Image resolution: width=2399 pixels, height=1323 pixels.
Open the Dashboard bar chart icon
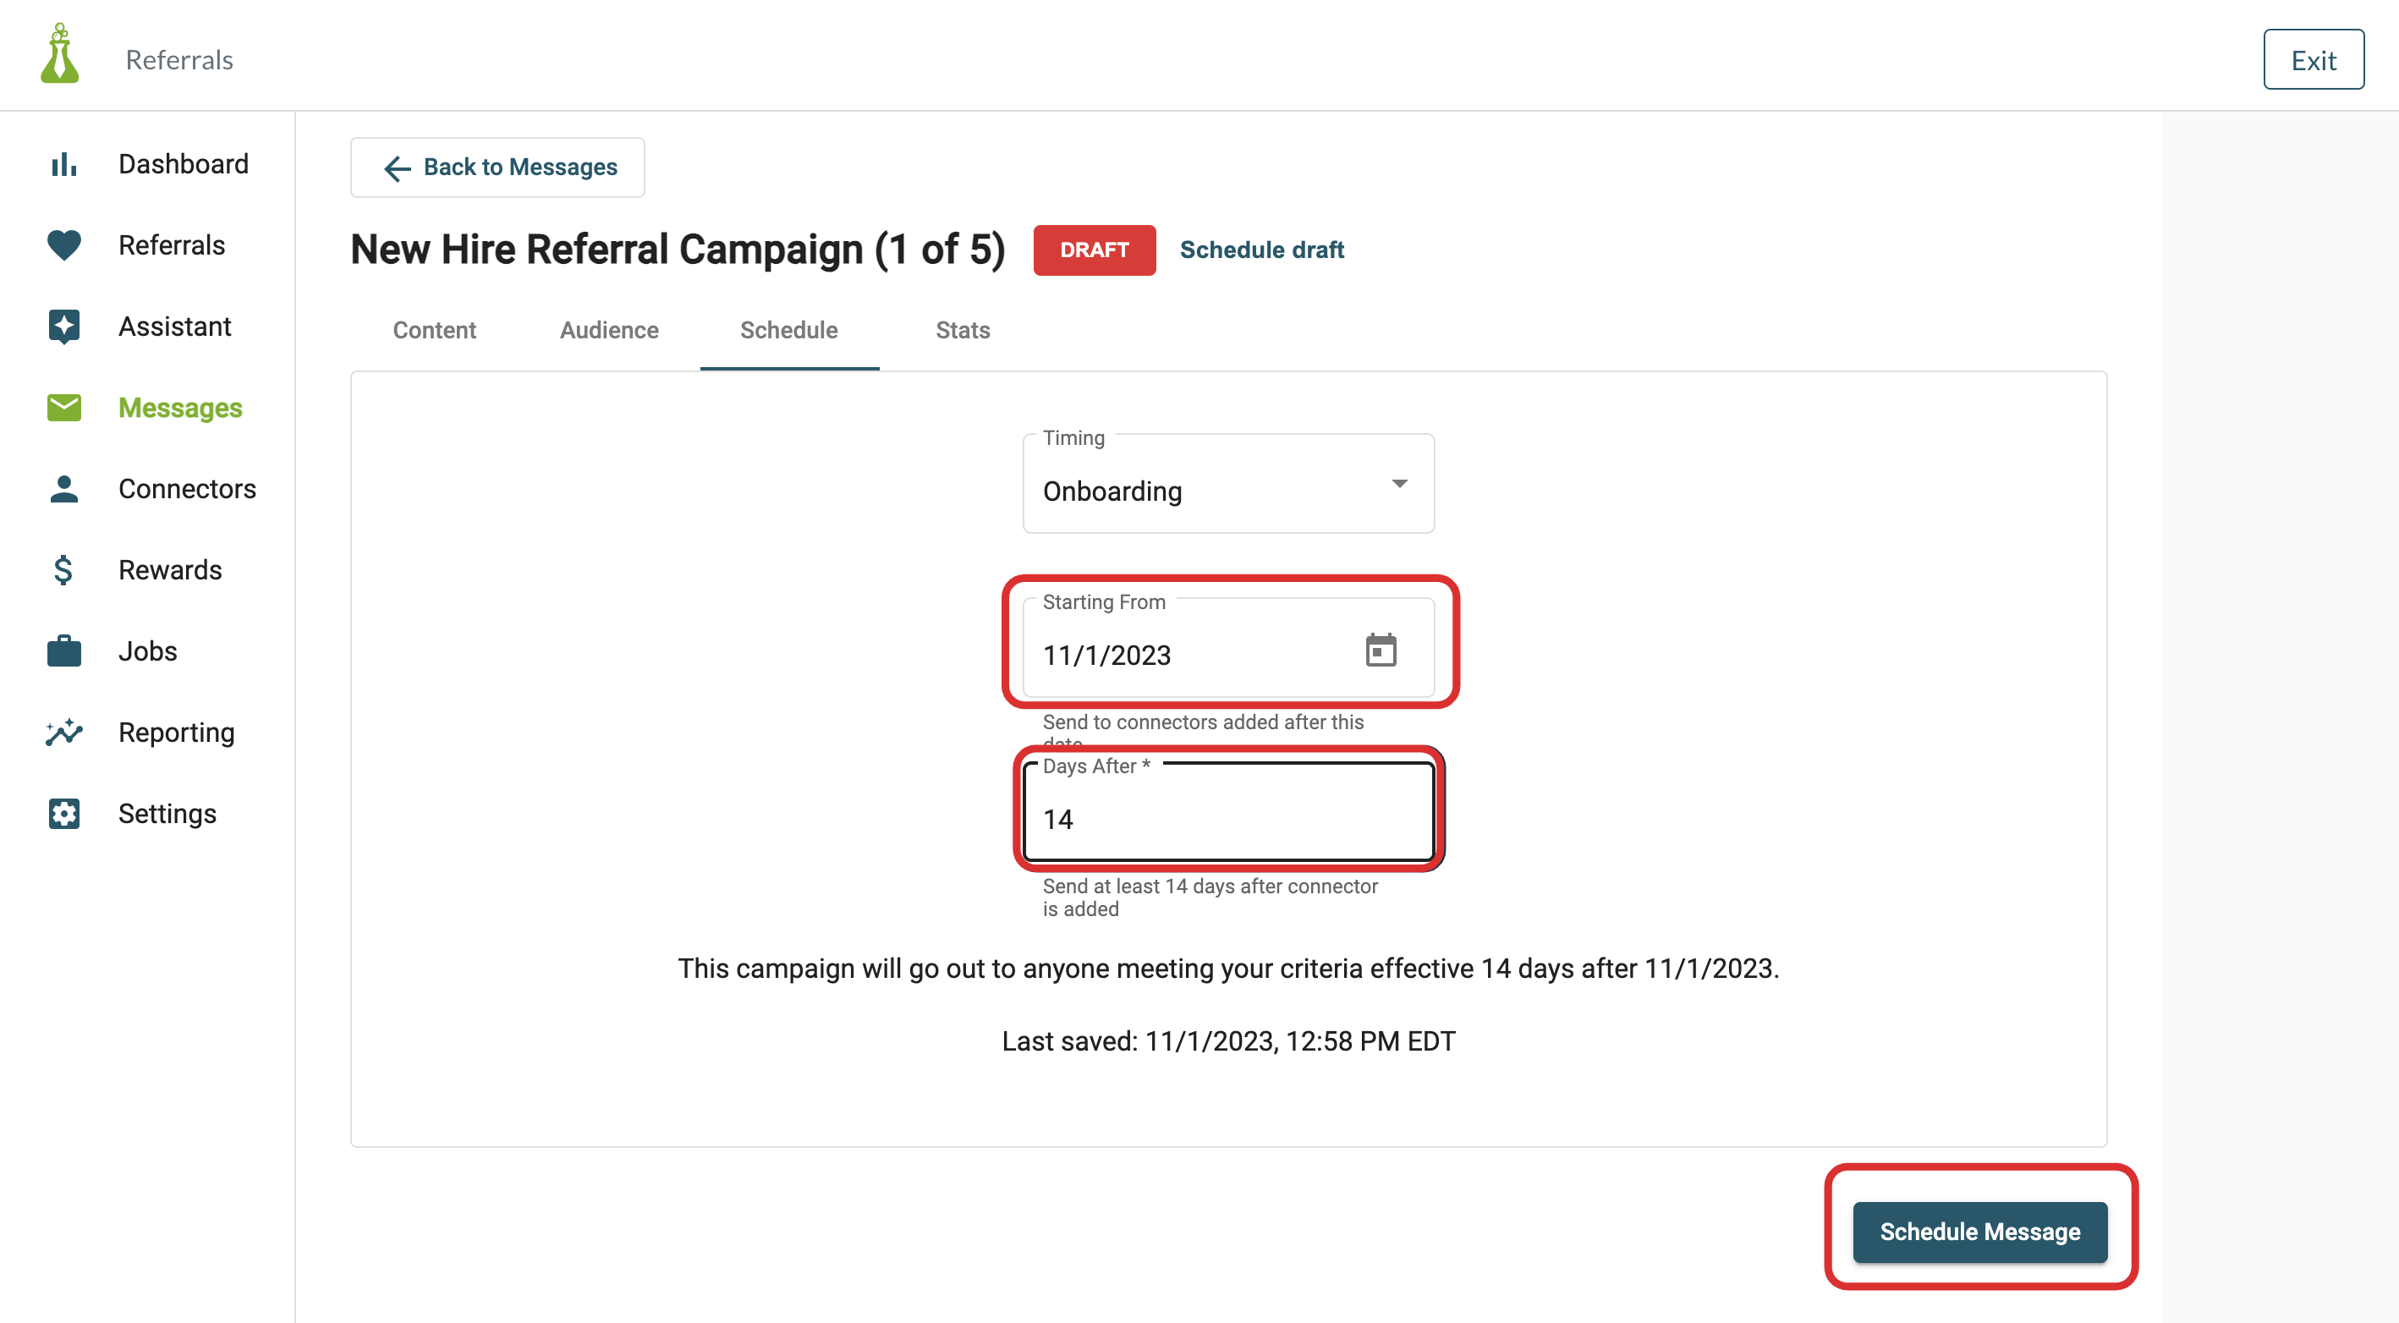(x=63, y=164)
